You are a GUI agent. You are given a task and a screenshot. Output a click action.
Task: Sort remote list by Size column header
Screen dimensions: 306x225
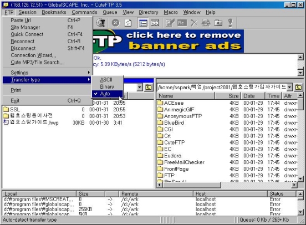[228, 96]
